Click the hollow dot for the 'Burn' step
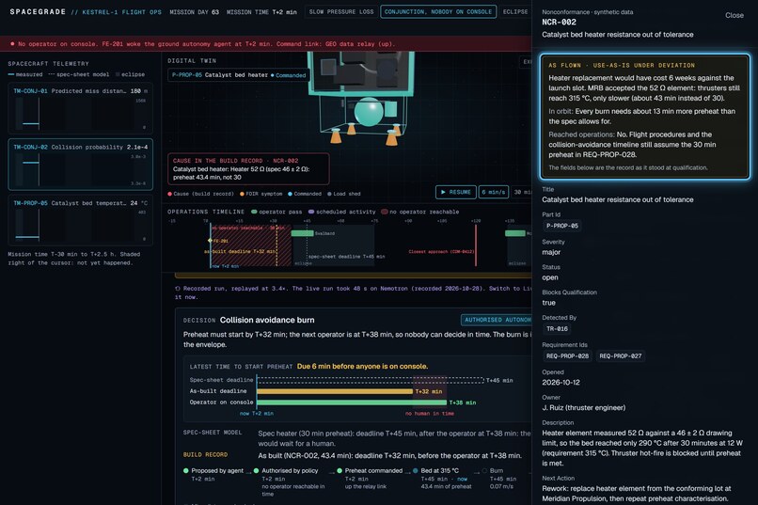 tap(484, 471)
